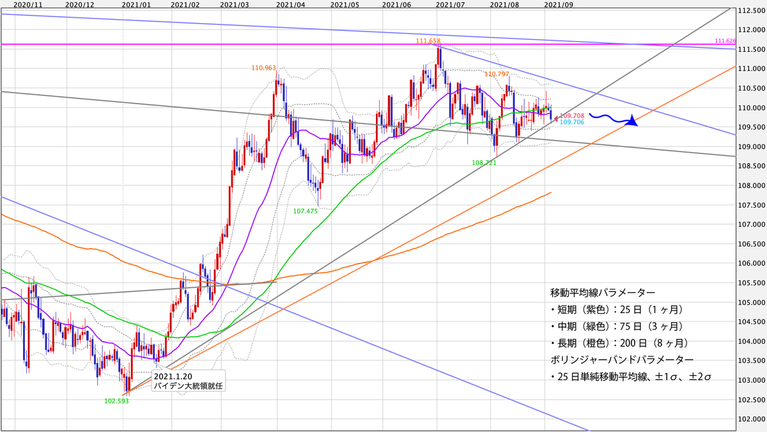Click the 25日単純移動平均線 ±1σ ±2σ line
The image size is (767, 432).
631,377
